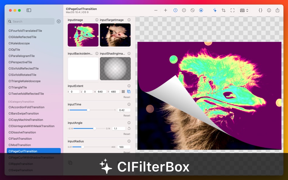Select the white inputBacksideImage thumbnail
The width and height of the screenshot is (288, 180).
pyautogui.click(x=83, y=68)
